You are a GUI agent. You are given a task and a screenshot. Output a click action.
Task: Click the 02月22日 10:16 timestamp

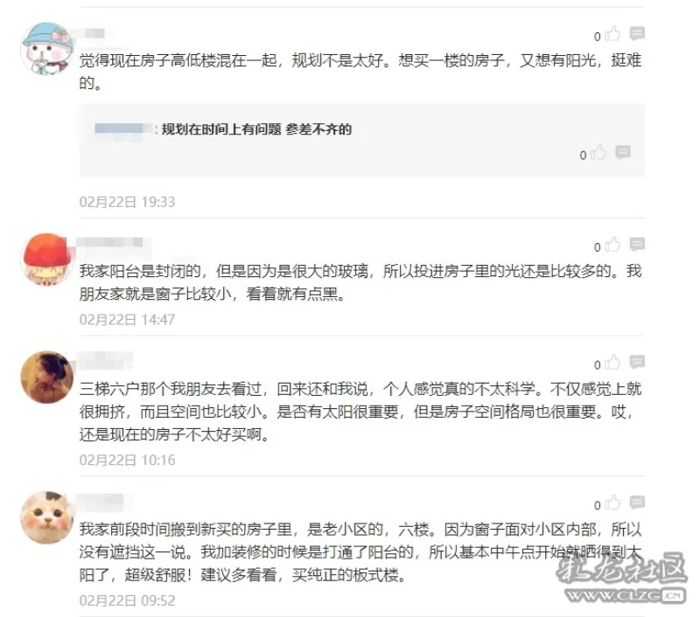click(127, 460)
